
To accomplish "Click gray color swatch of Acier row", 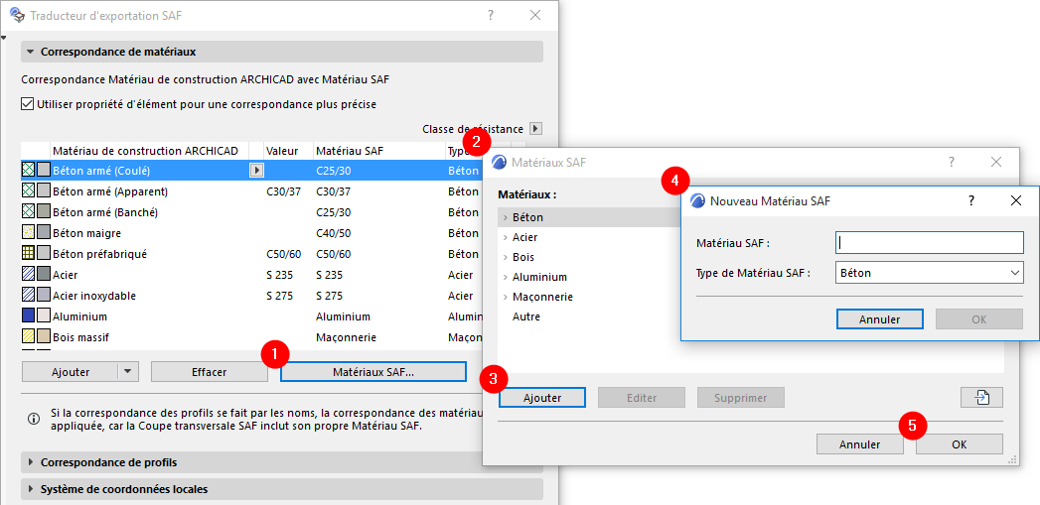I will click(x=43, y=275).
